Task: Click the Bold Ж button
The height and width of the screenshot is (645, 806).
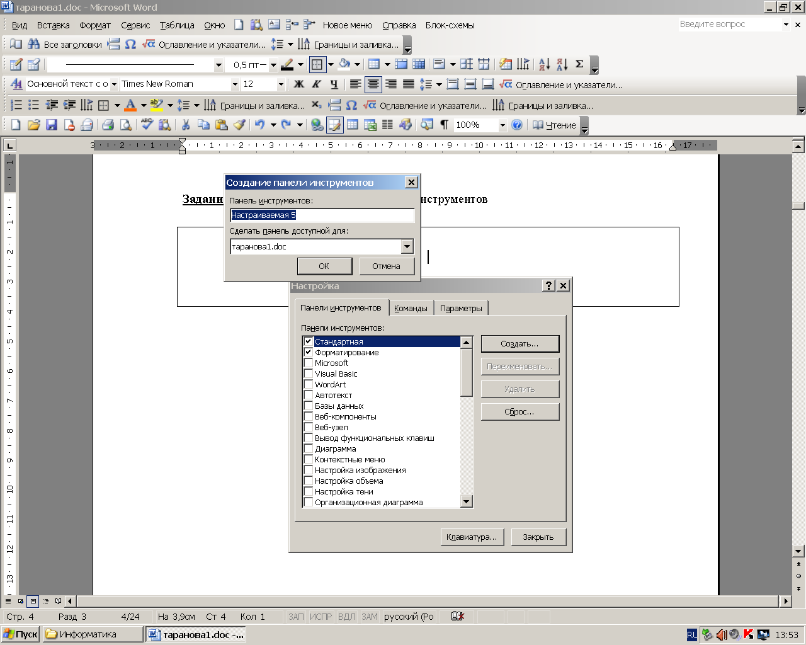Action: (299, 84)
